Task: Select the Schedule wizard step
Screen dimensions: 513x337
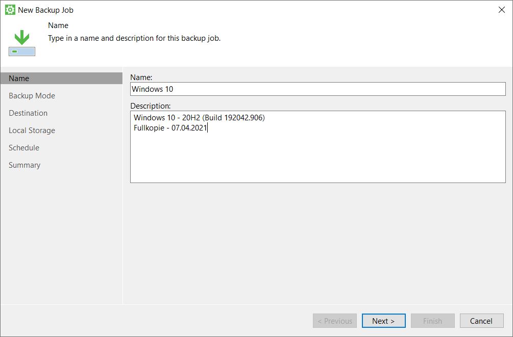Action: click(x=23, y=147)
